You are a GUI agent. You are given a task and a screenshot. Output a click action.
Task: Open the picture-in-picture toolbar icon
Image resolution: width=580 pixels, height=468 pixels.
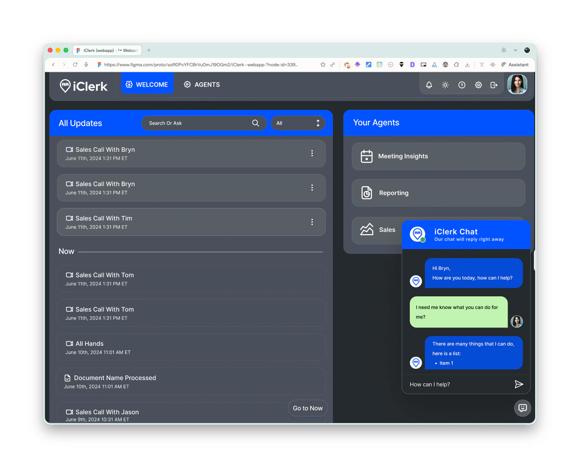tap(424, 65)
